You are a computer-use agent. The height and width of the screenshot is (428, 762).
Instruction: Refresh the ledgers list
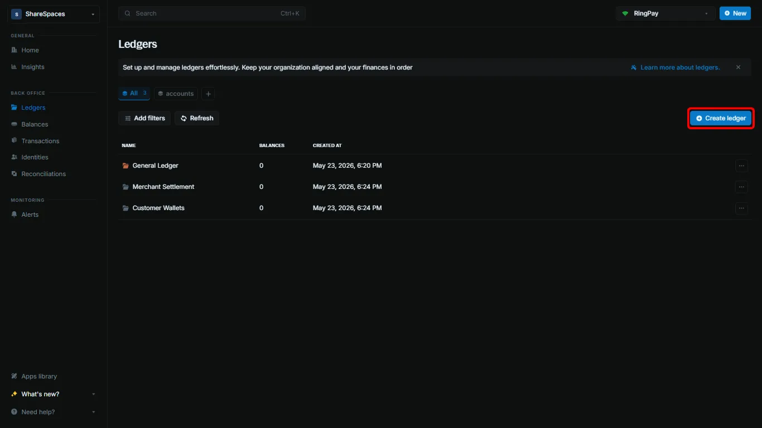point(197,118)
